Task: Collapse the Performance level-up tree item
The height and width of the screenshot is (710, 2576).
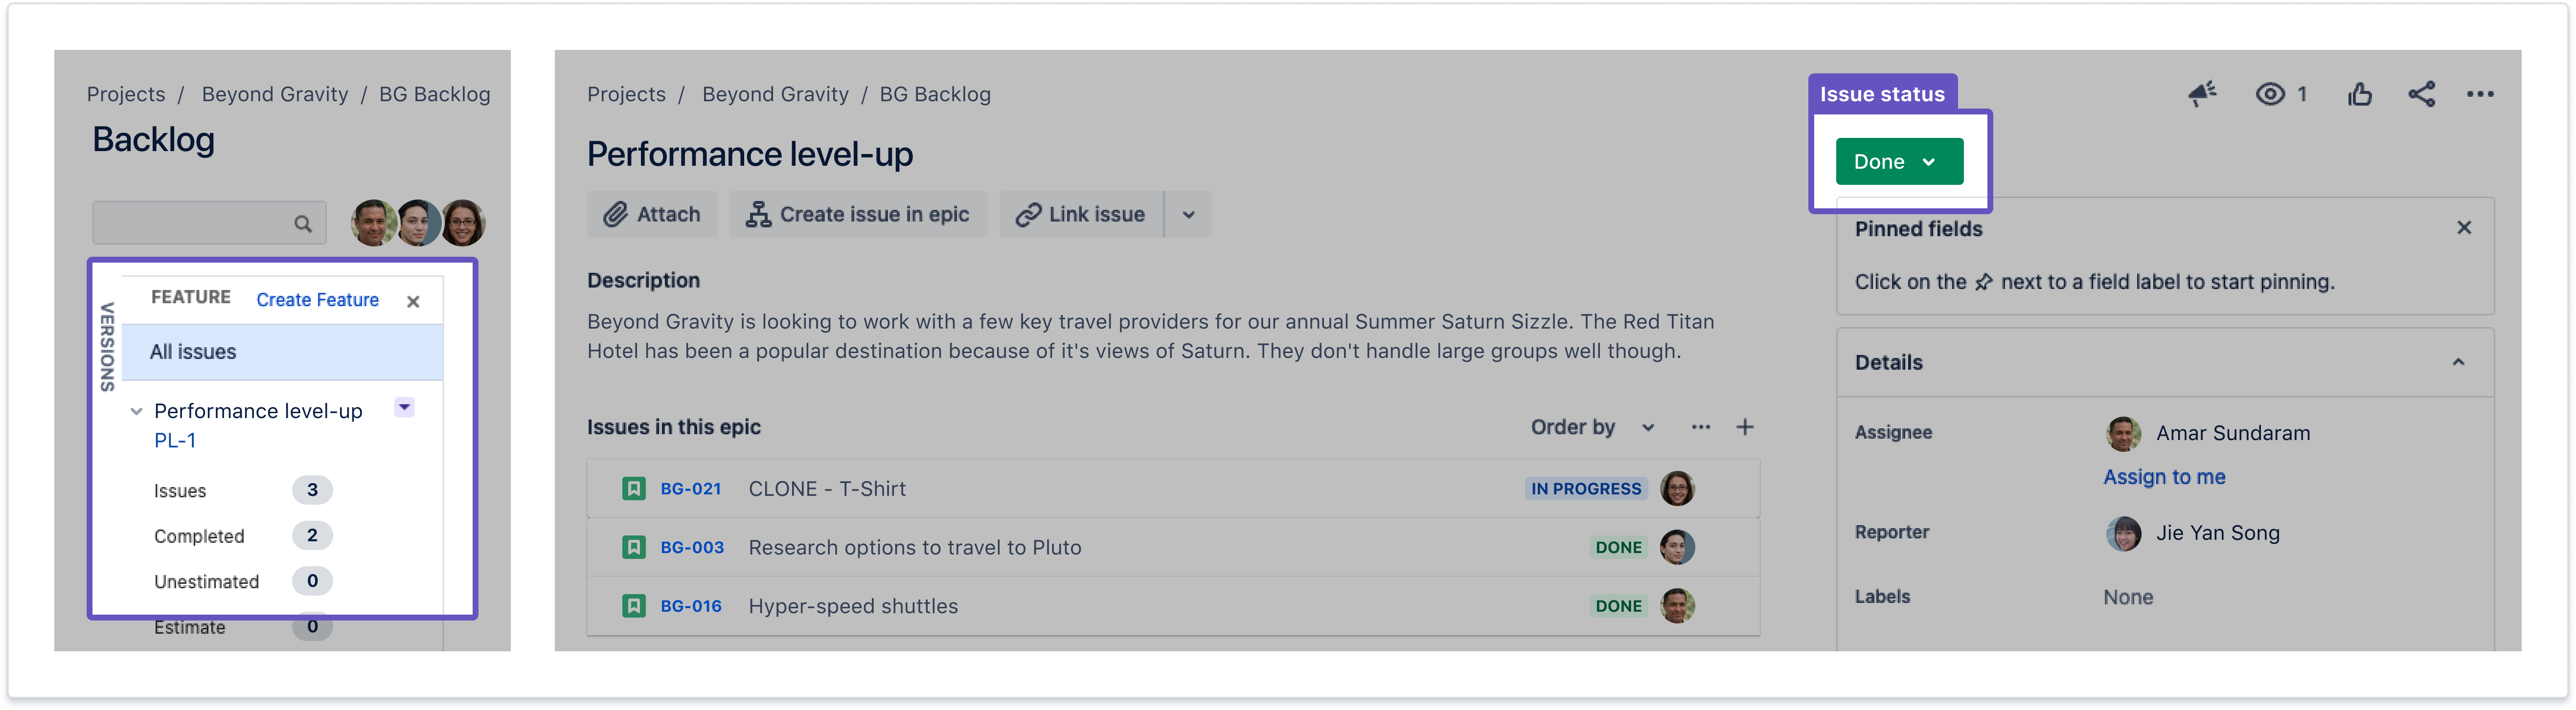Action: [136, 411]
